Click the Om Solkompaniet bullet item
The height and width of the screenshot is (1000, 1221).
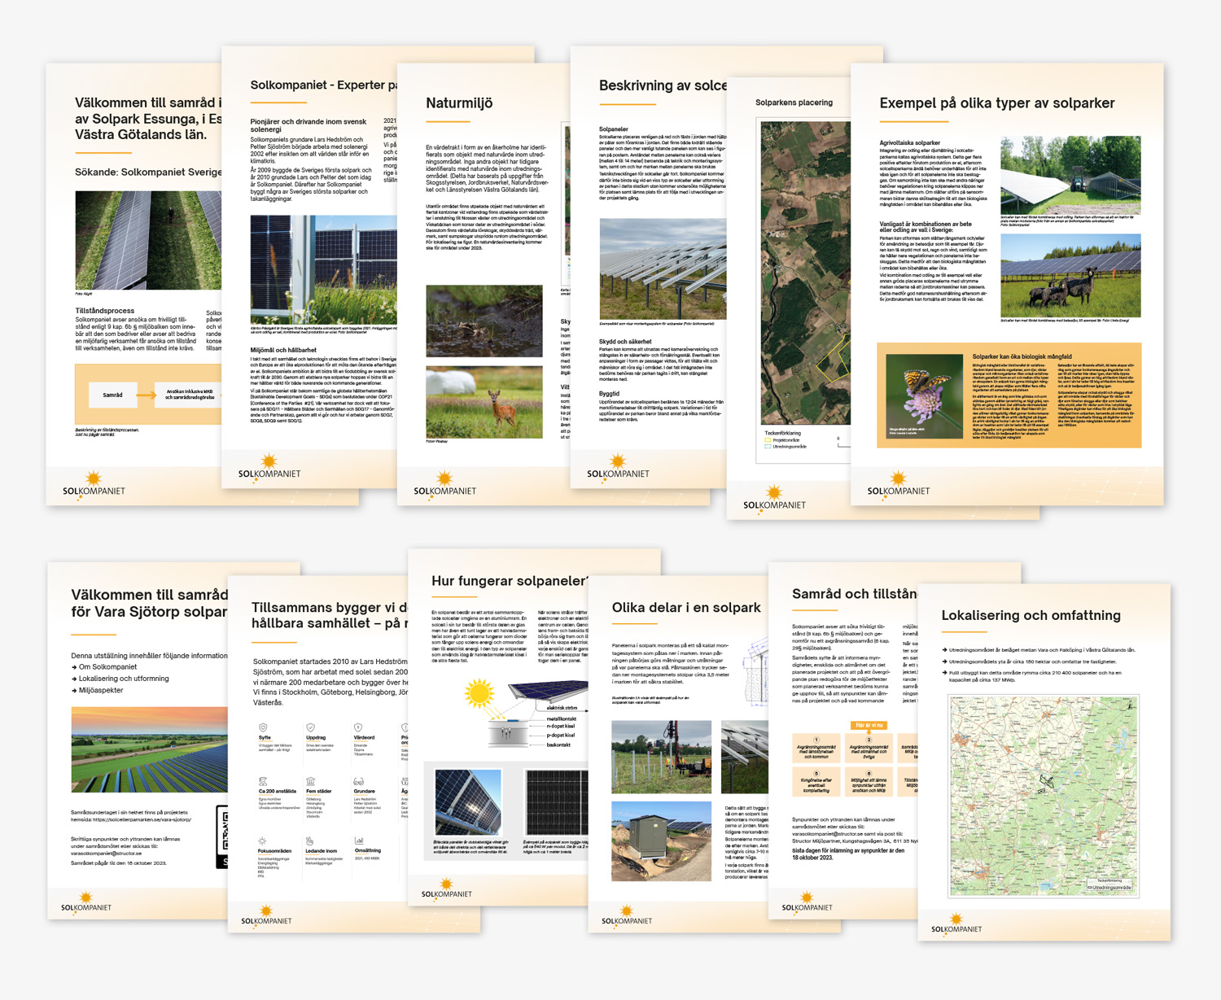[x=104, y=667]
